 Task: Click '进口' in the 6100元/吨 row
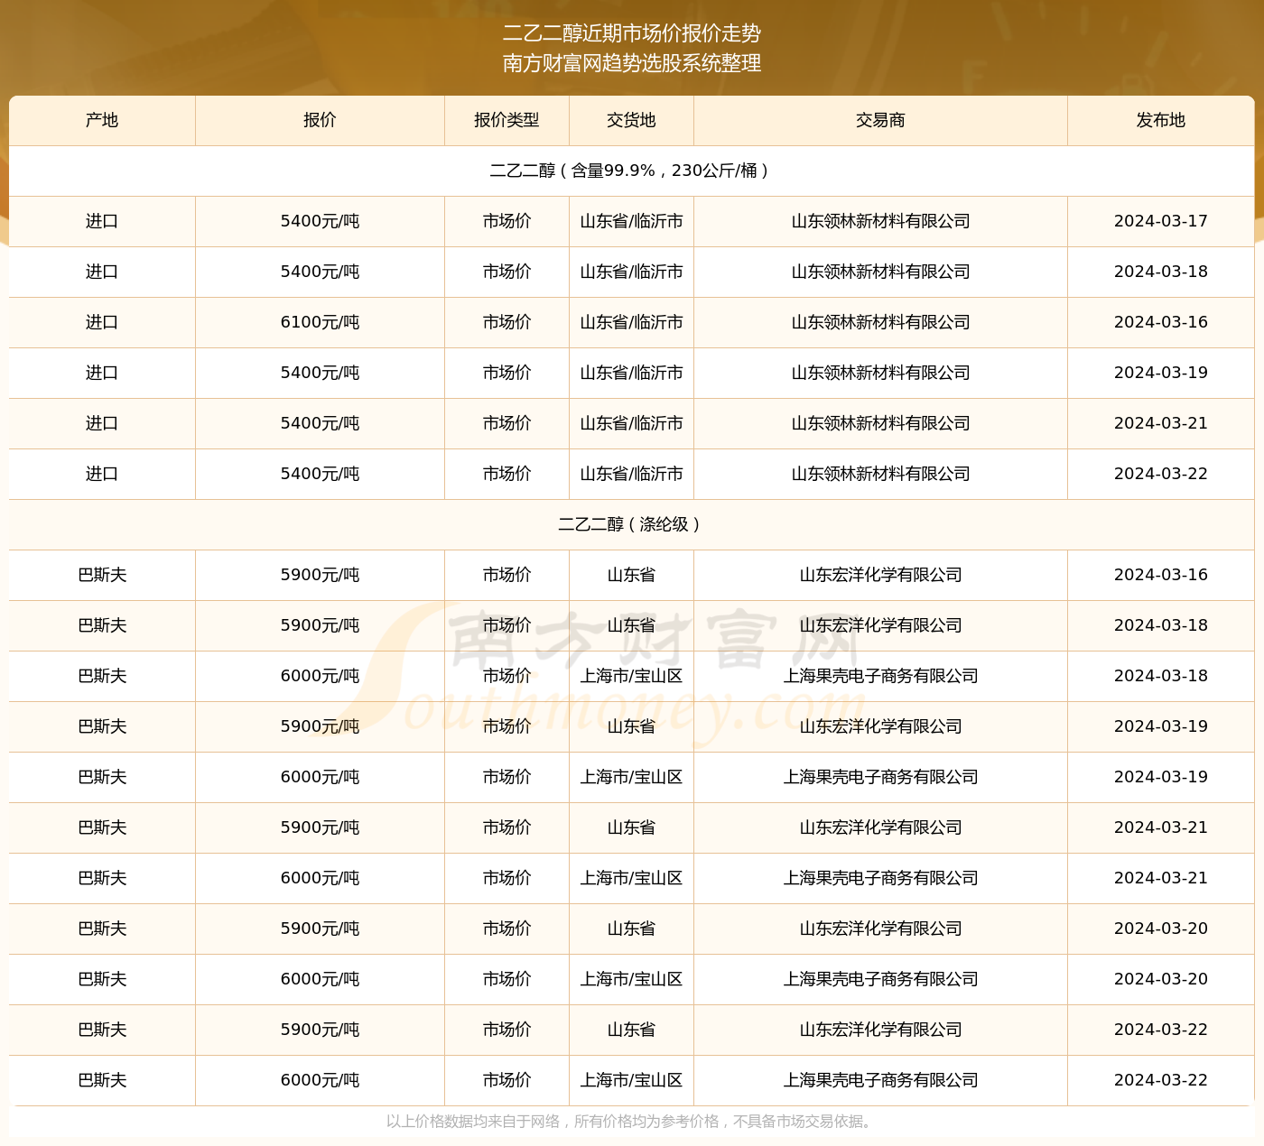[x=102, y=322]
